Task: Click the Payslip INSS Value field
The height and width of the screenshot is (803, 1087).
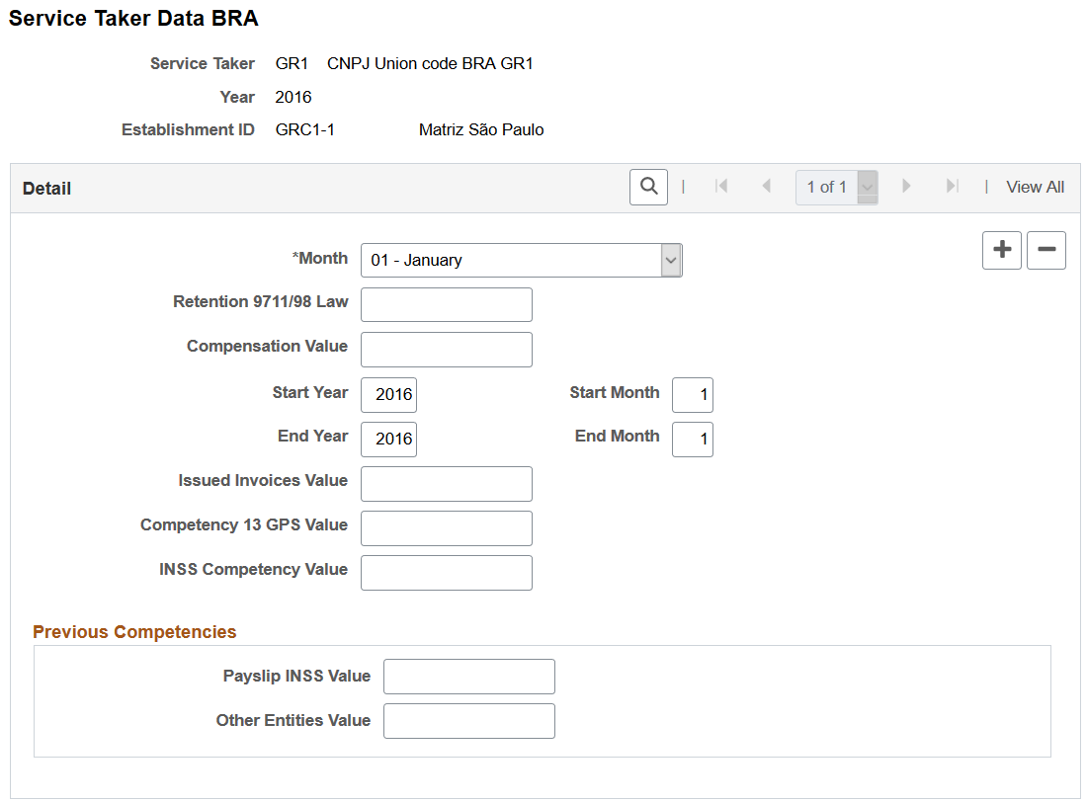Action: point(468,676)
